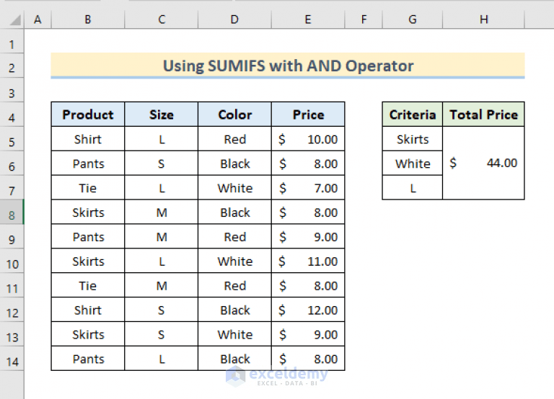554x399 pixels.
Task: Select row 12 header
Action: point(12,310)
